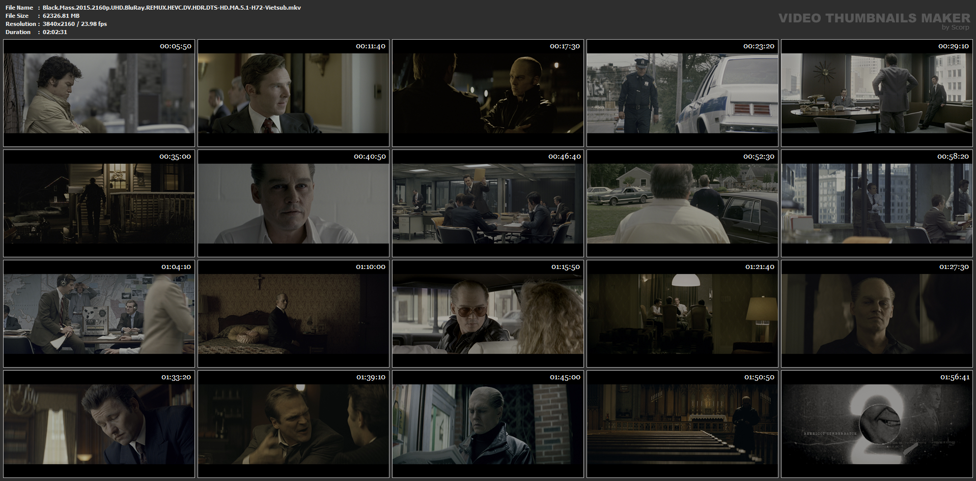Select the sunglasses car frame at 01:15:50

pos(488,314)
